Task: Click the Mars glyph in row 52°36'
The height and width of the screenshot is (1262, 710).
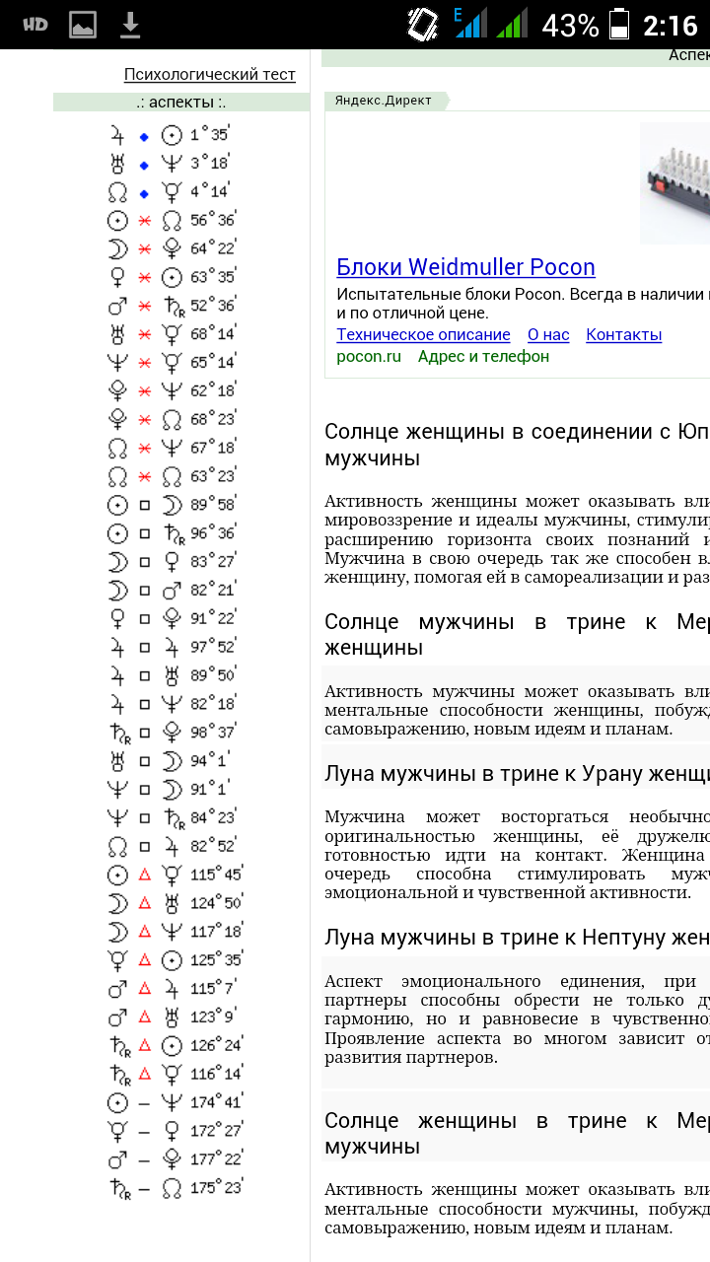Action: [x=117, y=307]
